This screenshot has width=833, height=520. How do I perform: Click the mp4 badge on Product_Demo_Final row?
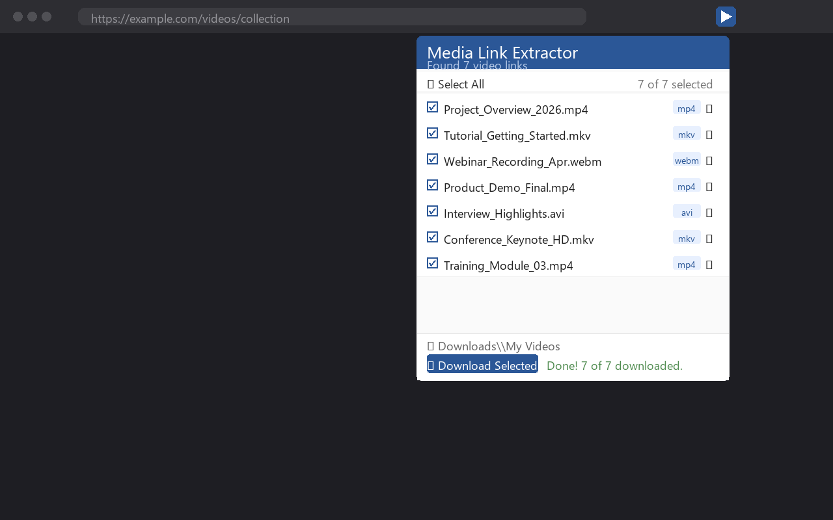pyautogui.click(x=687, y=186)
